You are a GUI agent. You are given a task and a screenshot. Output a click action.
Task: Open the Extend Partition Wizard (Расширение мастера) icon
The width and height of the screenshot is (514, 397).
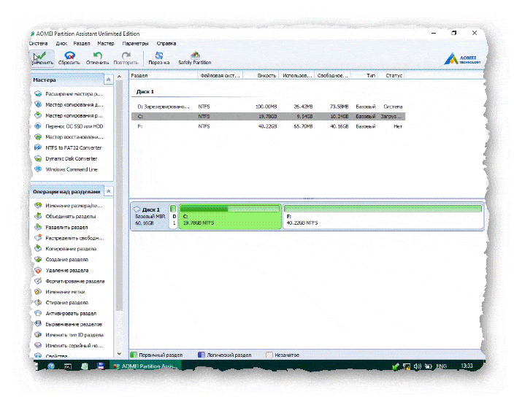tap(38, 93)
